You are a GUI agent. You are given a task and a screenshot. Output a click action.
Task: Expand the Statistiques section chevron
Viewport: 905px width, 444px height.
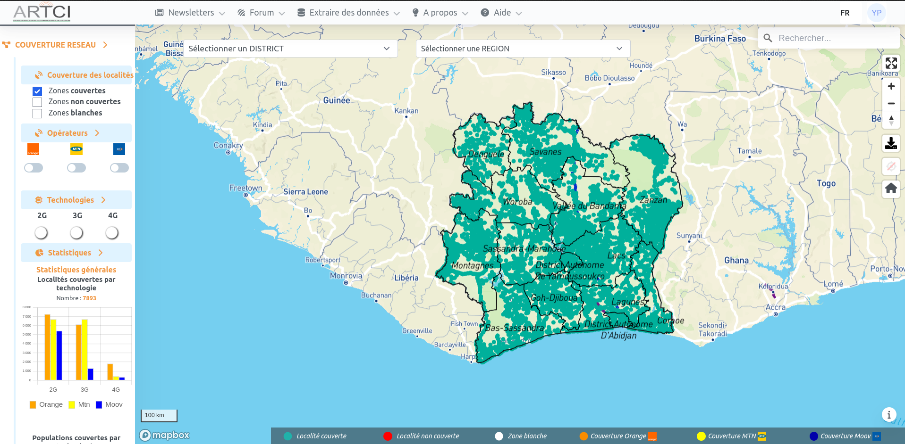(x=101, y=253)
